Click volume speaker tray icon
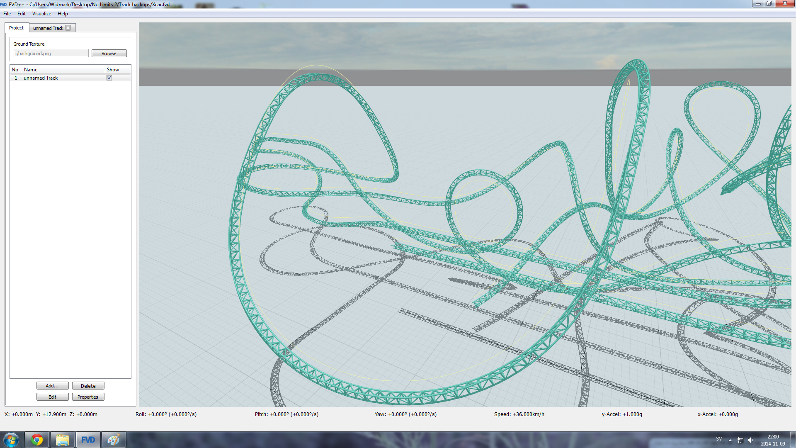This screenshot has width=796, height=448. pos(750,440)
